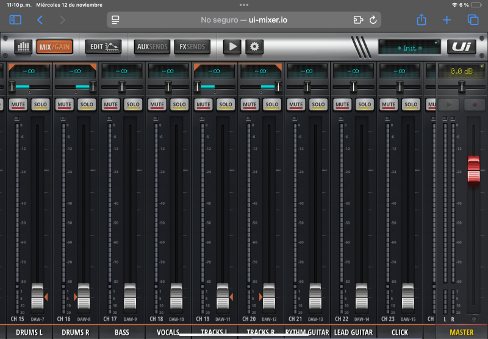Mute the DRUMS L channel
The image size is (488, 339).
(18, 105)
